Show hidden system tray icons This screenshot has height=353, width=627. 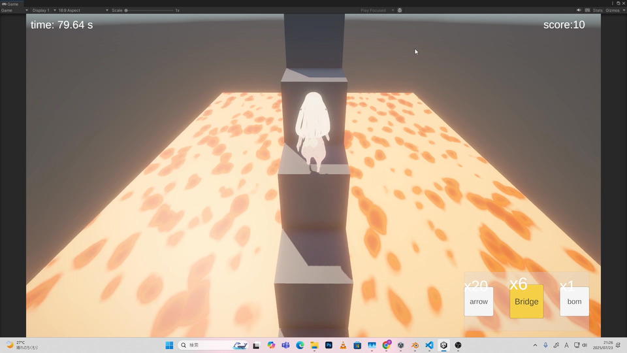(x=535, y=345)
